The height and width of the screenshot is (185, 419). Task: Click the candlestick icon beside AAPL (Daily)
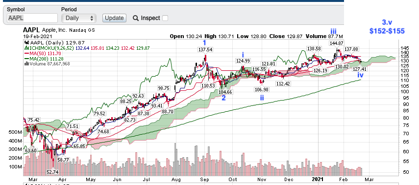pos(27,42)
